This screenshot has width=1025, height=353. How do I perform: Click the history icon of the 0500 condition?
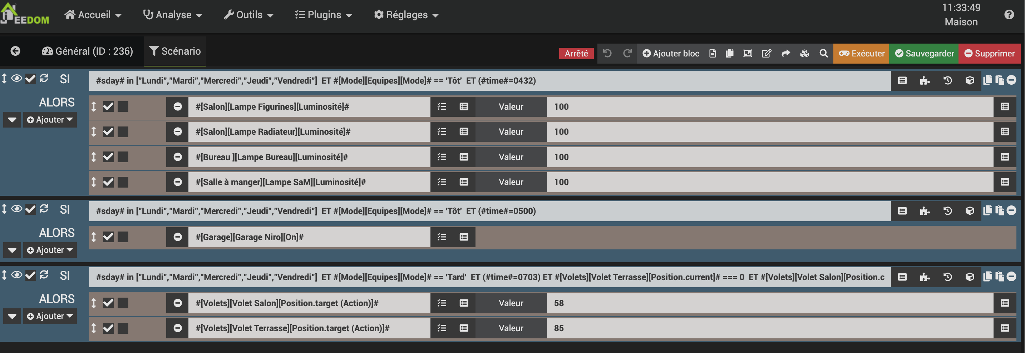coord(947,211)
